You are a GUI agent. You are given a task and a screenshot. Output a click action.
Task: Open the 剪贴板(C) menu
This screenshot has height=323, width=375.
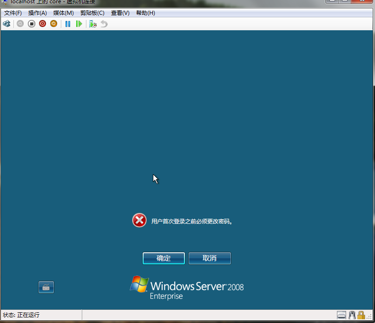coord(92,13)
